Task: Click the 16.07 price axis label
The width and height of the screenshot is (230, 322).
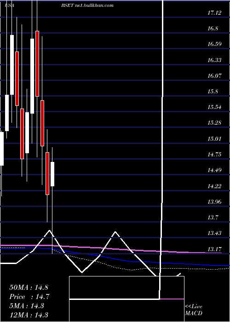Action: (214, 76)
